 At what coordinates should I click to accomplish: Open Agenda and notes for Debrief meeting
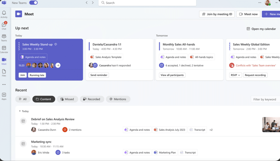pos(137,130)
